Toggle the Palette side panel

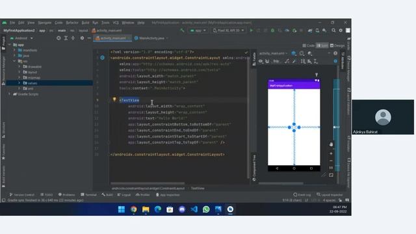[x=254, y=58]
